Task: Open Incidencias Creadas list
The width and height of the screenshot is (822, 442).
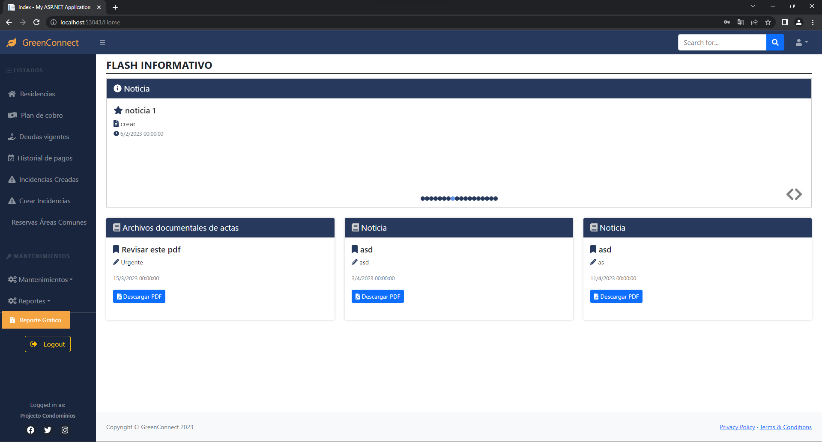Action: 49,179
